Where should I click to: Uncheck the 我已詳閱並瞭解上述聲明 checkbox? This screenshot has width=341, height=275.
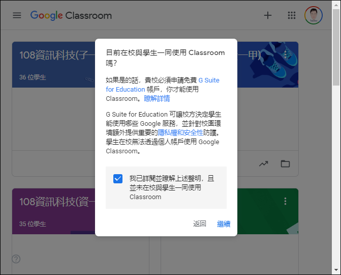point(118,179)
